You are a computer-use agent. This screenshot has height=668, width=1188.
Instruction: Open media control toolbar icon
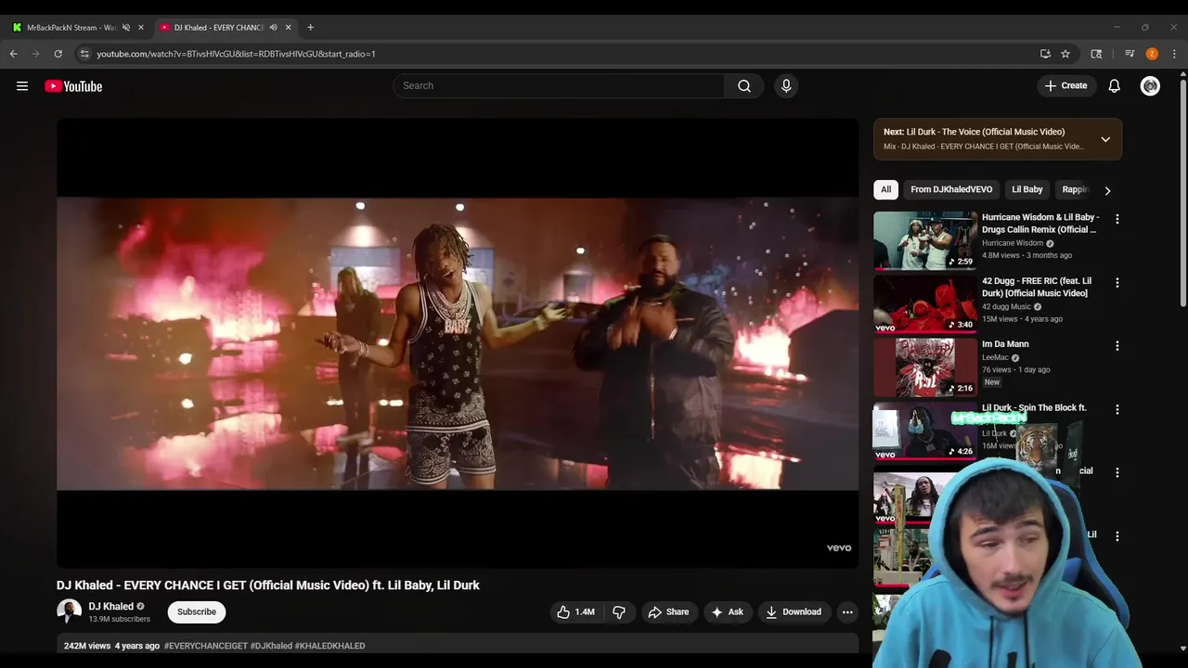tap(1130, 54)
